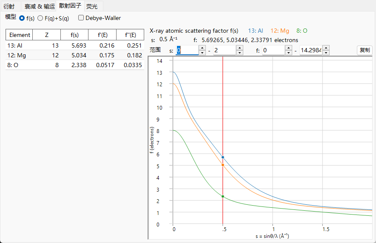The height and width of the screenshot is (243, 376).
Task: Enable the Debye-Waller checkbox
Action: (x=81, y=18)
